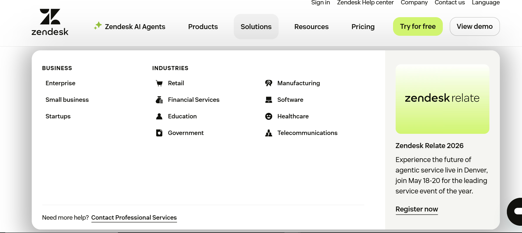Viewport: 522px width, 233px height.
Task: Click the INDUSTRIES section heading
Action: 170,68
